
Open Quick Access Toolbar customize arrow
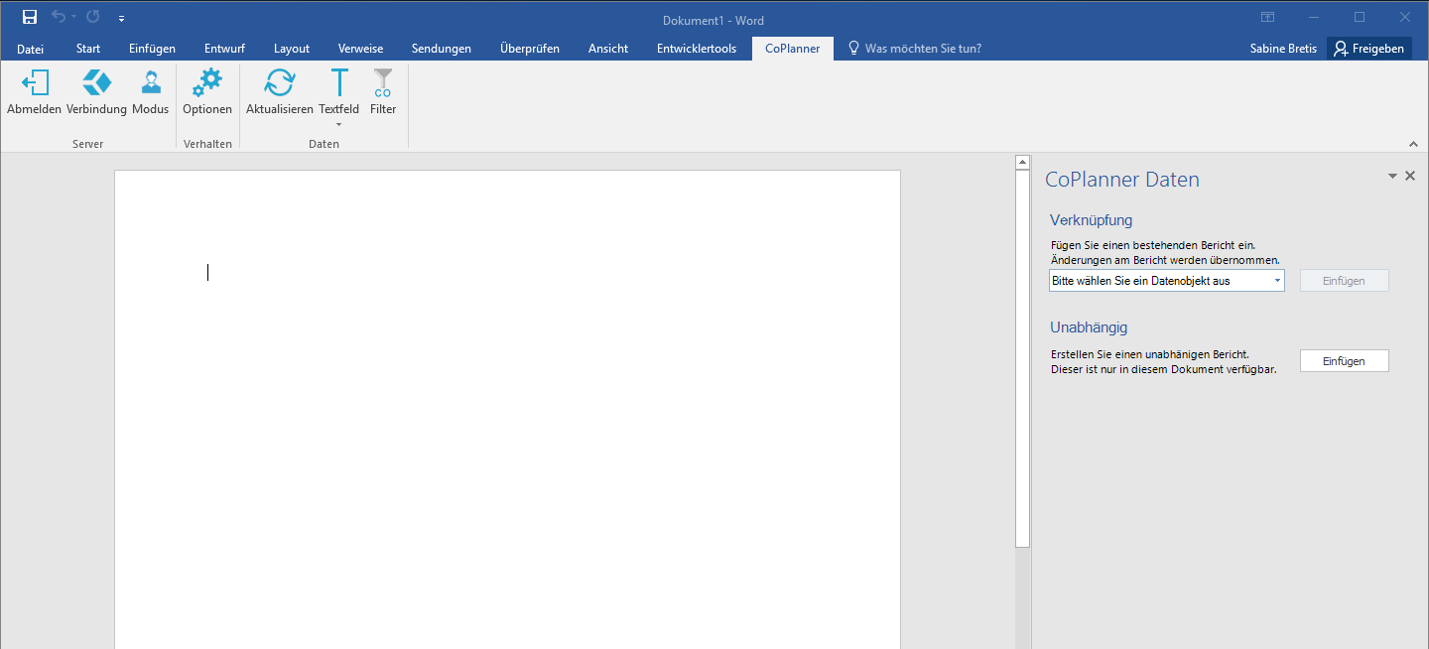[x=121, y=18]
